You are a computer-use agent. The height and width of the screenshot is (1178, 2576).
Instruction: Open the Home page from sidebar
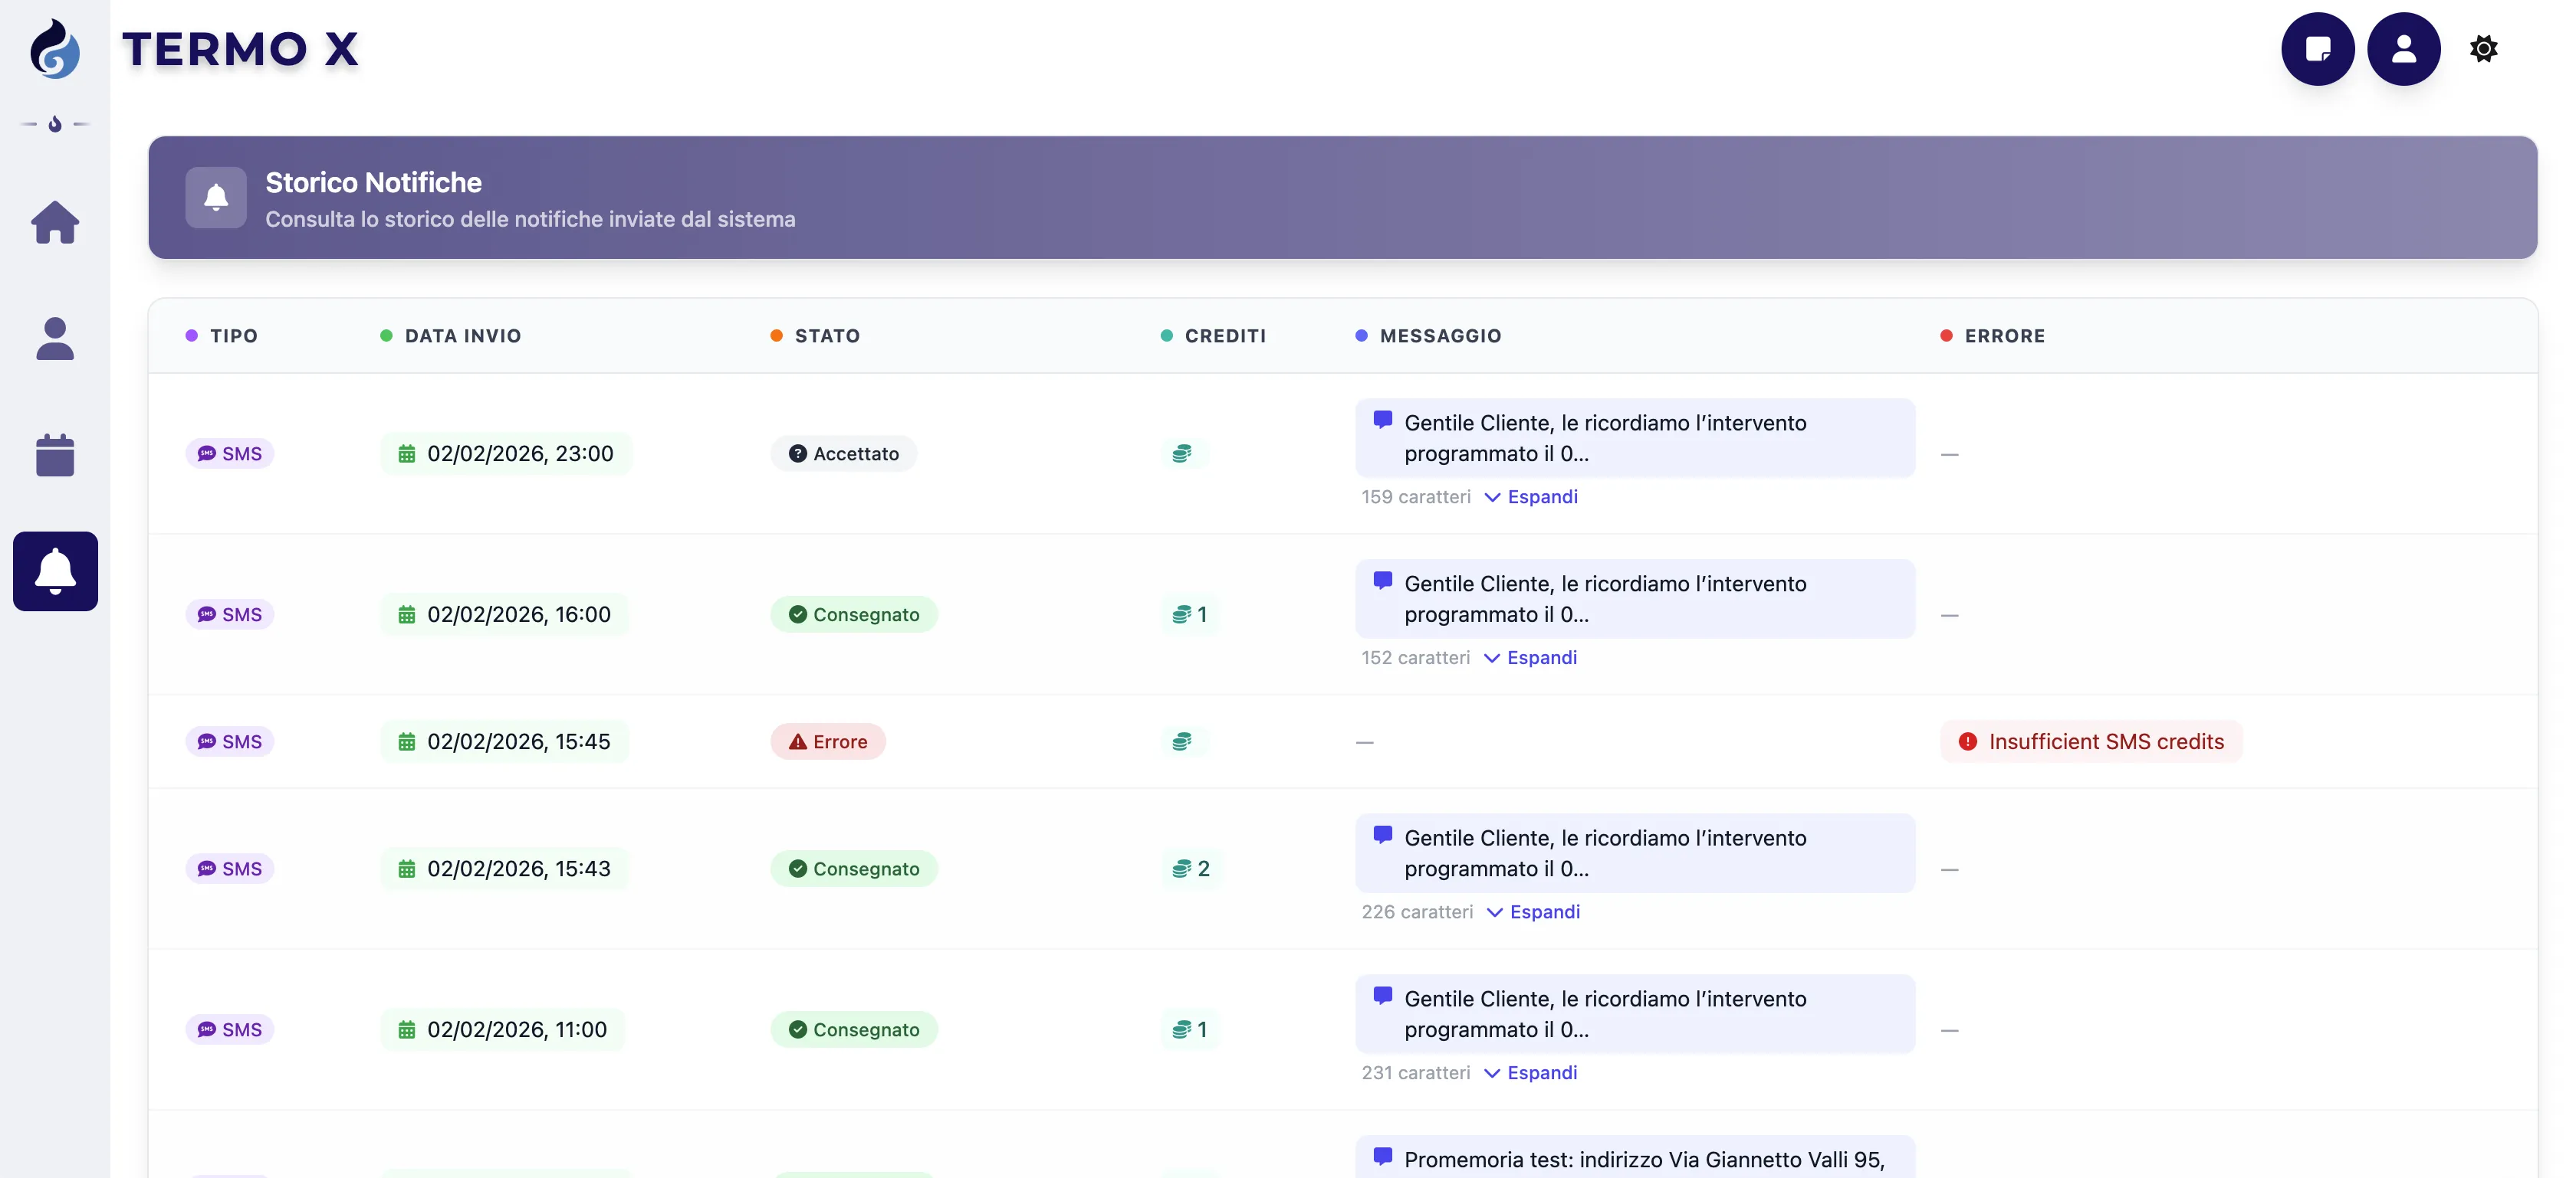click(55, 222)
